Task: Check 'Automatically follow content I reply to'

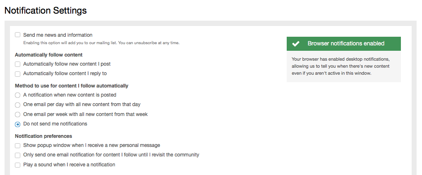Action: (18, 74)
